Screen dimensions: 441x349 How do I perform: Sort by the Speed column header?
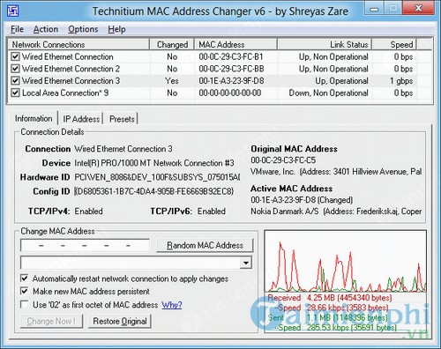pos(394,44)
